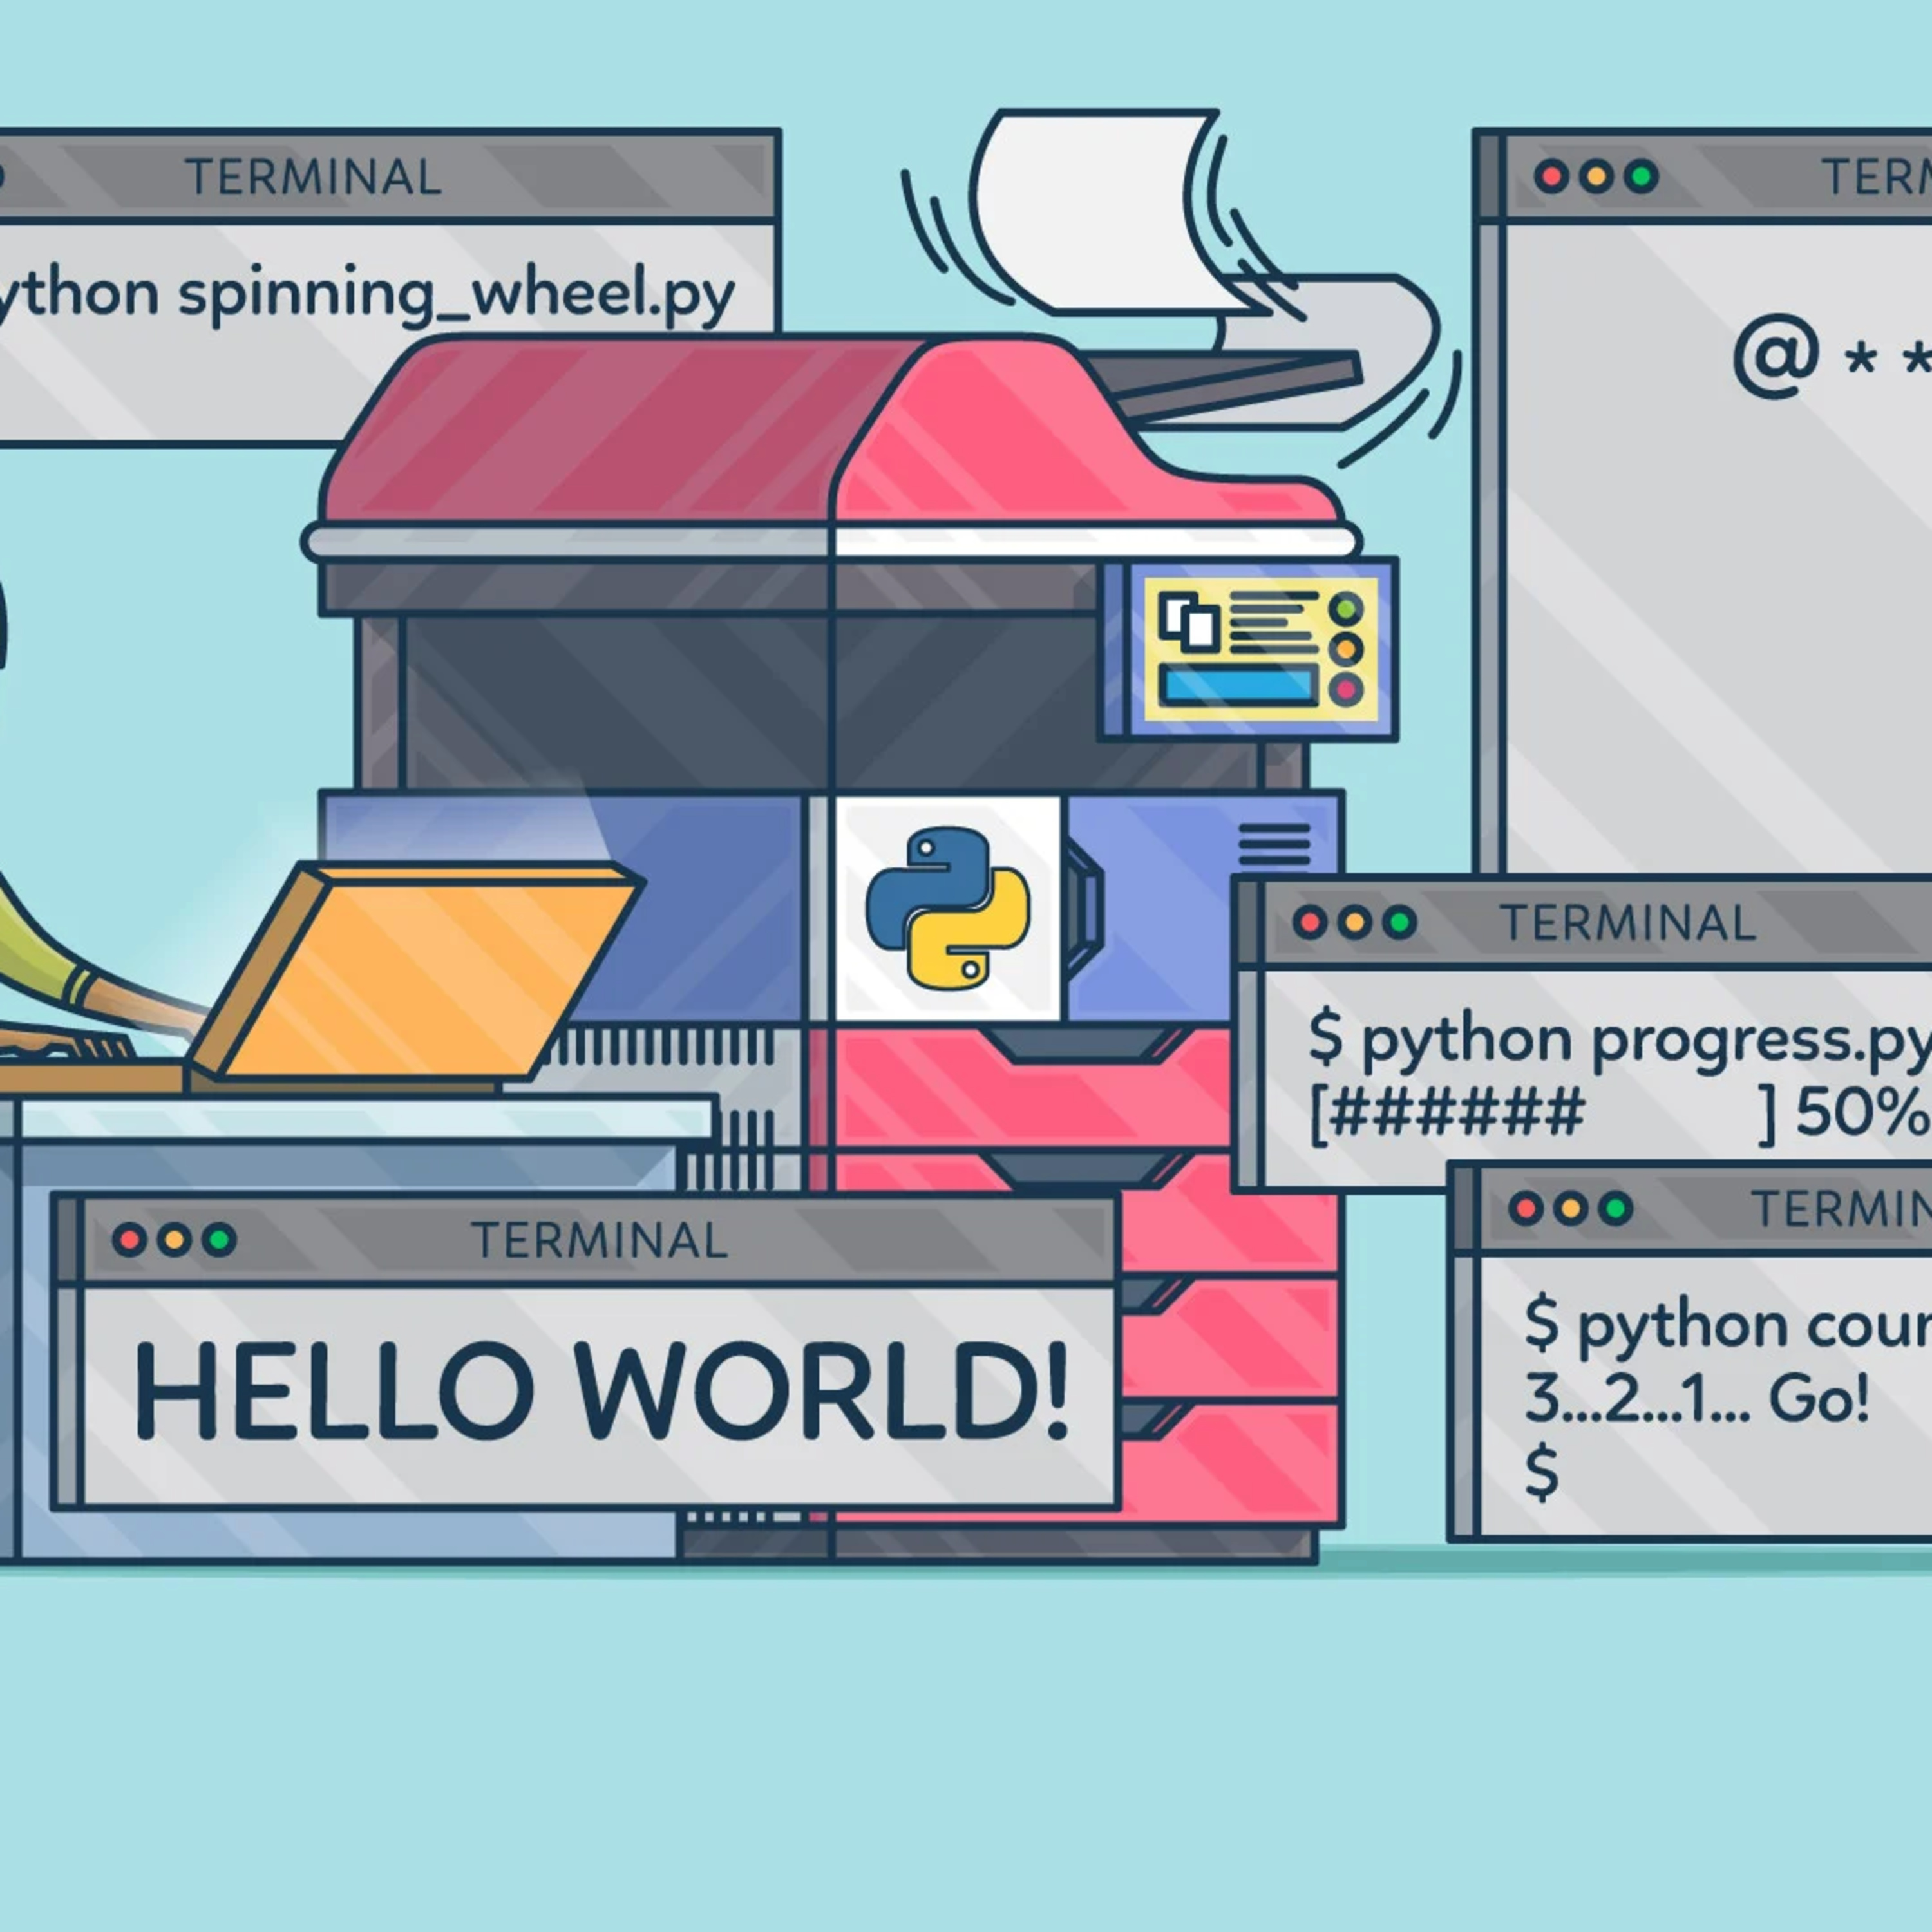Viewport: 1932px width, 1932px height.
Task: Click the 'spinning_wheel.py' command text
Action: (457, 296)
